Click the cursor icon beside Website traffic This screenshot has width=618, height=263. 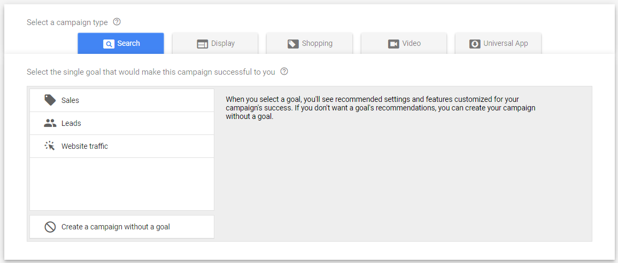coord(50,146)
